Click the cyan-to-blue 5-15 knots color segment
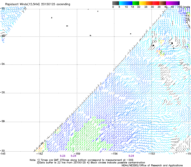Image resolution: width=191 pixels, height=167 pixels. coord(126,3)
